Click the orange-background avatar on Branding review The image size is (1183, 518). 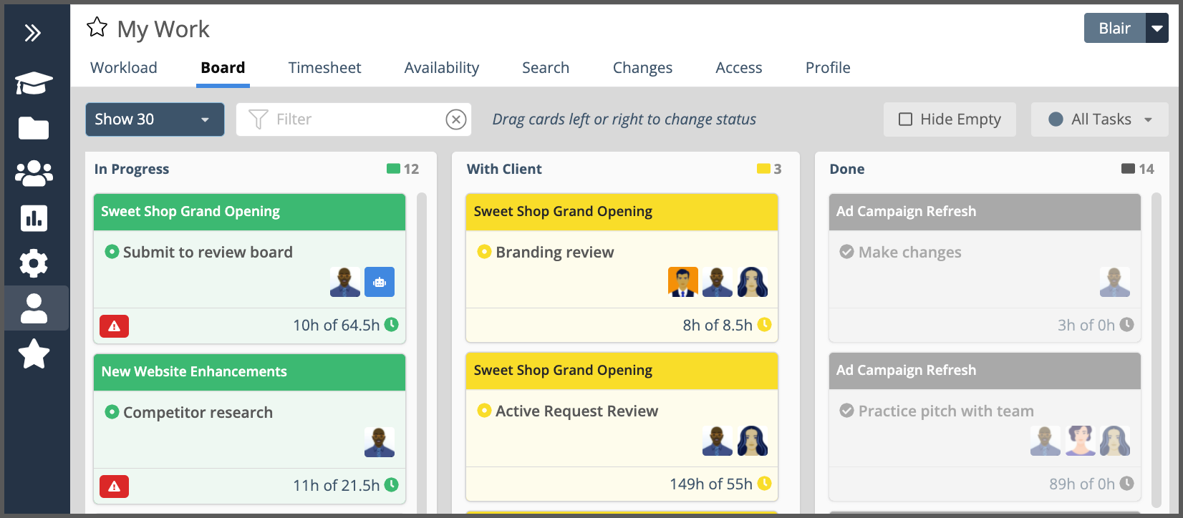pyautogui.click(x=683, y=282)
